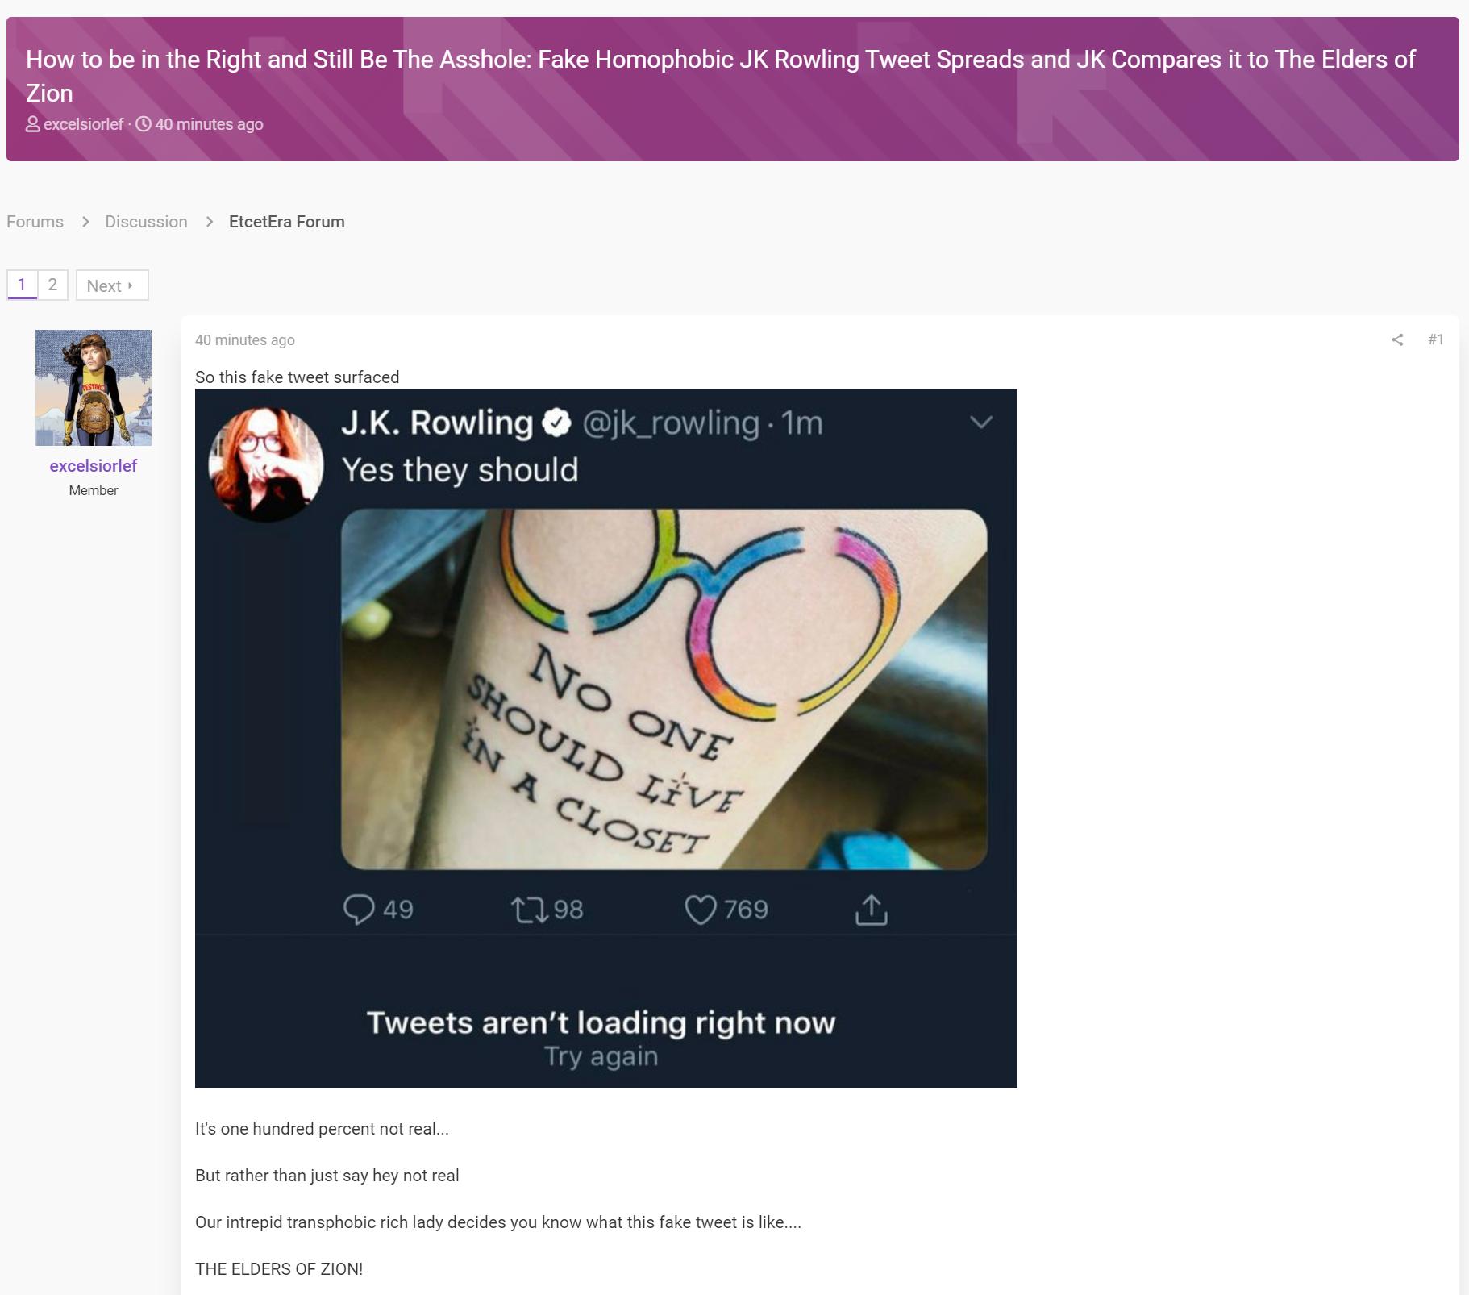Click the chevron after Forums breadcrumb
The height and width of the screenshot is (1295, 1469).
85,222
